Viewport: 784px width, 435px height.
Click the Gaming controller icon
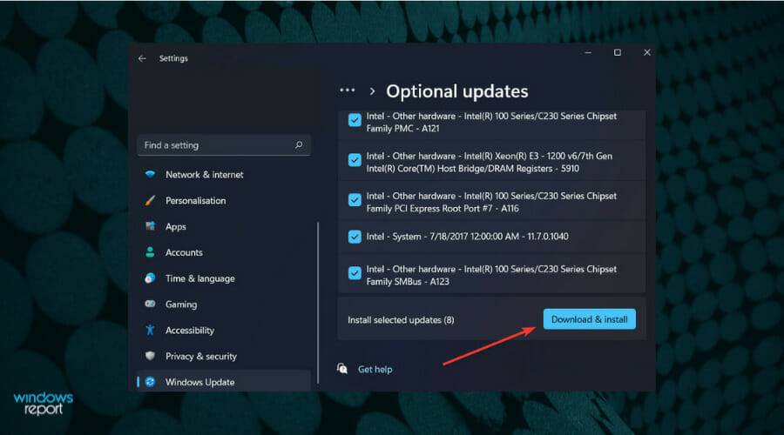150,304
